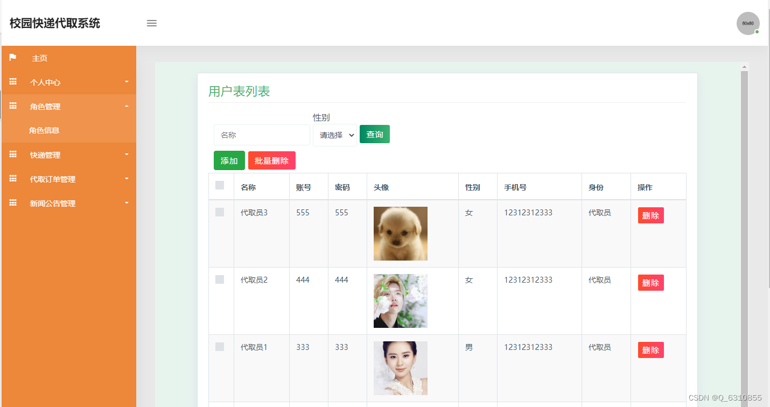770x407 pixels.
Task: Click the grid icon beside 新闻公告管理
Action: tap(13, 203)
